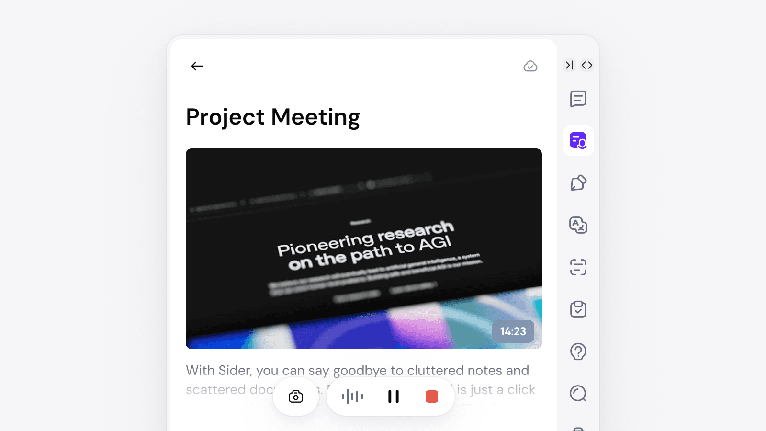Click the Project Meeting title
The width and height of the screenshot is (766, 431).
273,117
